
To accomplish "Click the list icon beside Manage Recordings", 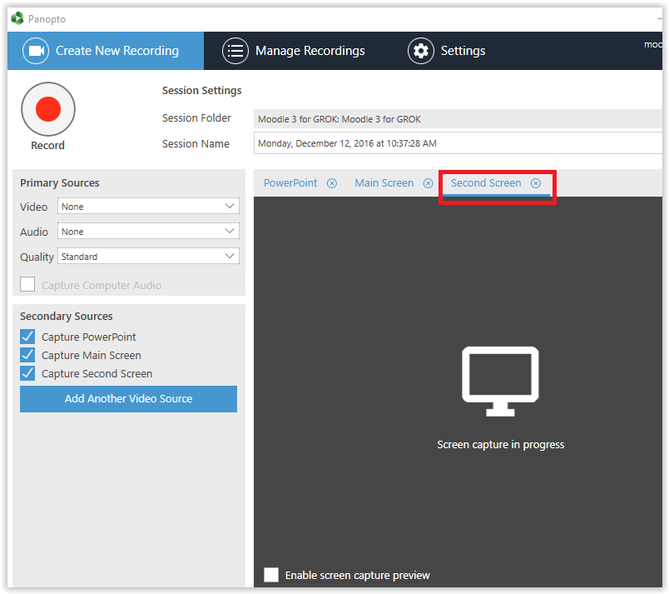I will coord(235,51).
